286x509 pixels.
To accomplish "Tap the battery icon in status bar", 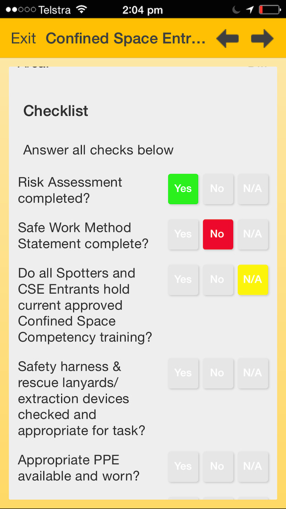I will click(x=269, y=9).
